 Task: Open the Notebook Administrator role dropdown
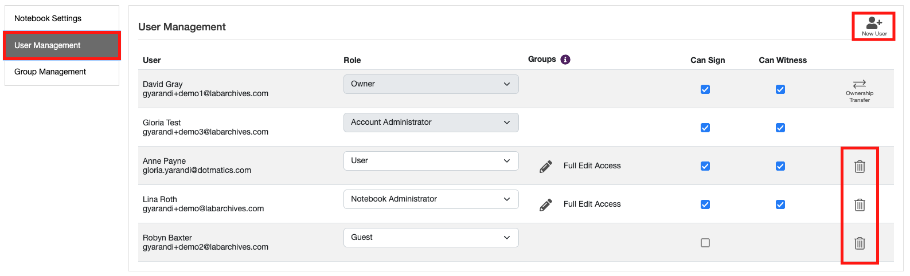431,199
